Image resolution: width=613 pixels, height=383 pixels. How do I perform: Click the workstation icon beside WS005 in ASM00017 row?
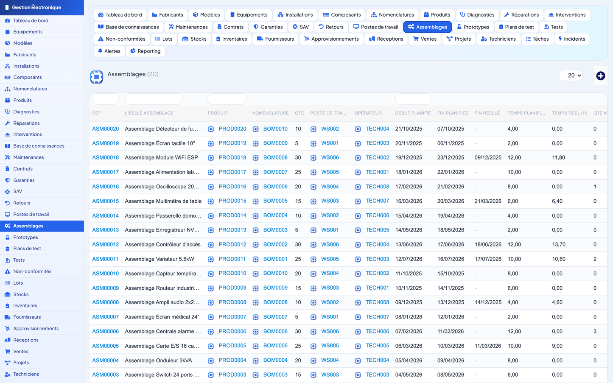pyautogui.click(x=313, y=172)
